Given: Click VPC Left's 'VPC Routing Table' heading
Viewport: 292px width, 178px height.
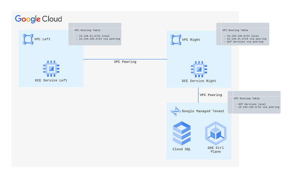Looking at the screenshot, I should pos(87,30).
